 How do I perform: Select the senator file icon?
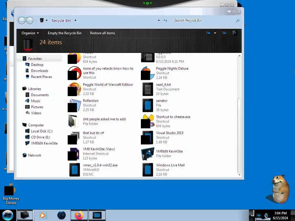coord(148,105)
